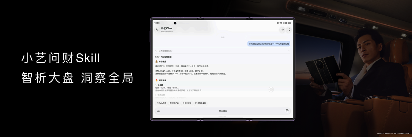This screenshot has width=412, height=137.
Task: Select the user message bubble about 同花顺Skill
Action: (269, 44)
